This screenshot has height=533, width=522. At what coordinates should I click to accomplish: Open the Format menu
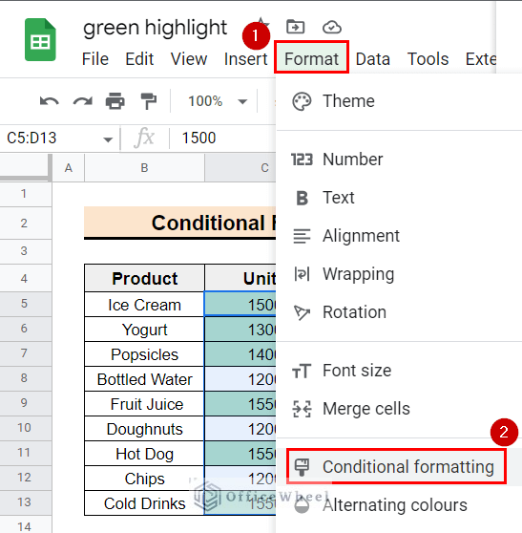[311, 58]
